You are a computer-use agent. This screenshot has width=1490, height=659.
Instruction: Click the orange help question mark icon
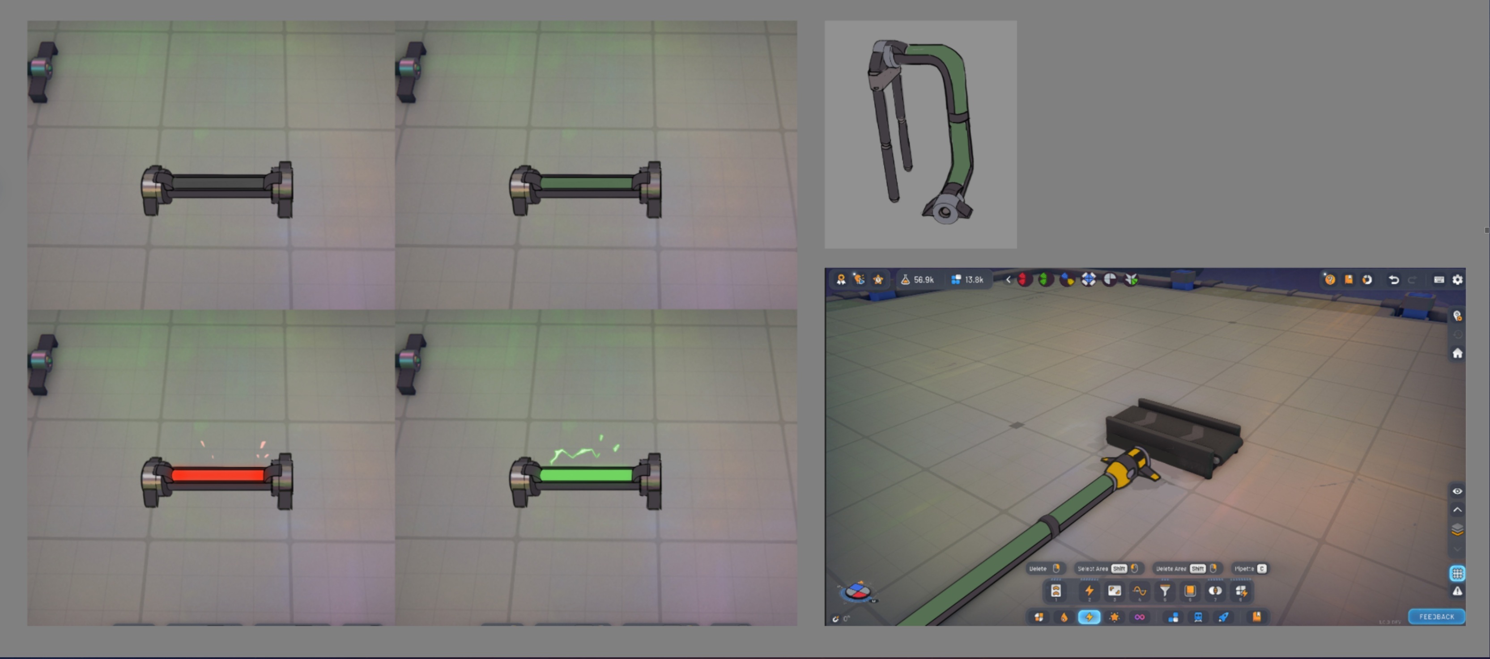tap(1330, 280)
